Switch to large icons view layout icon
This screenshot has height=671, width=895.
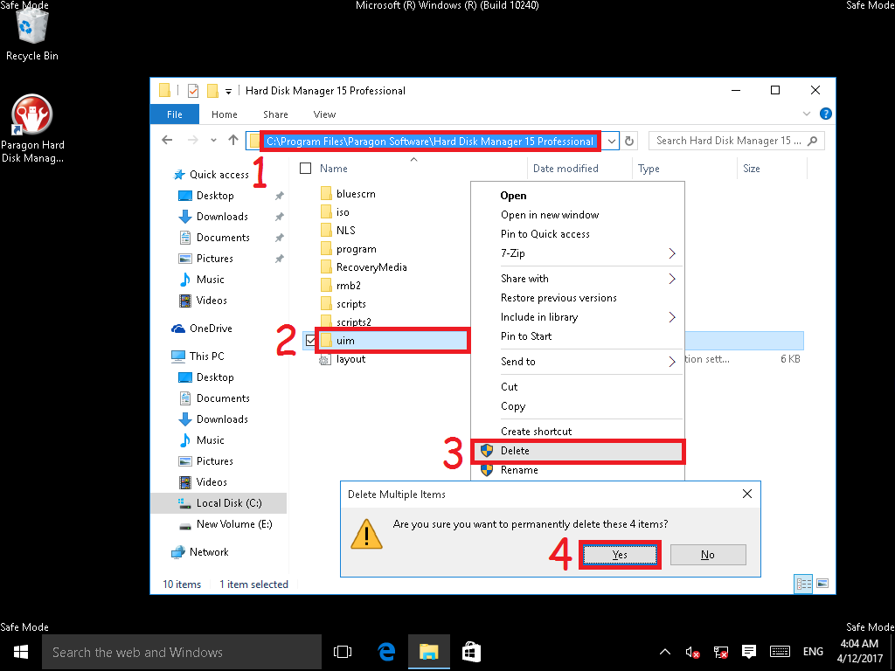coord(822,583)
